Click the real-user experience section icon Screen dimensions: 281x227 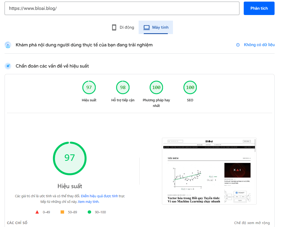tap(8, 45)
